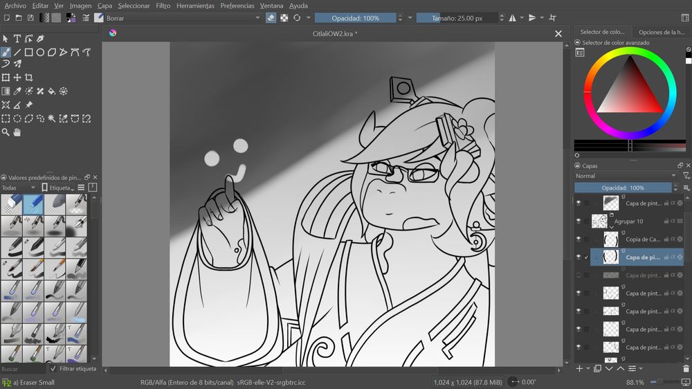Image resolution: width=692 pixels, height=389 pixels.
Task: Show the hidden greyed-out paint layer
Action: point(579,275)
